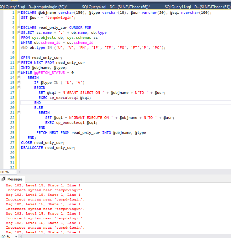Switch to SQLQuery15.sql tempdwlogin tab
This screenshot has height=238, width=231.
point(34,7)
